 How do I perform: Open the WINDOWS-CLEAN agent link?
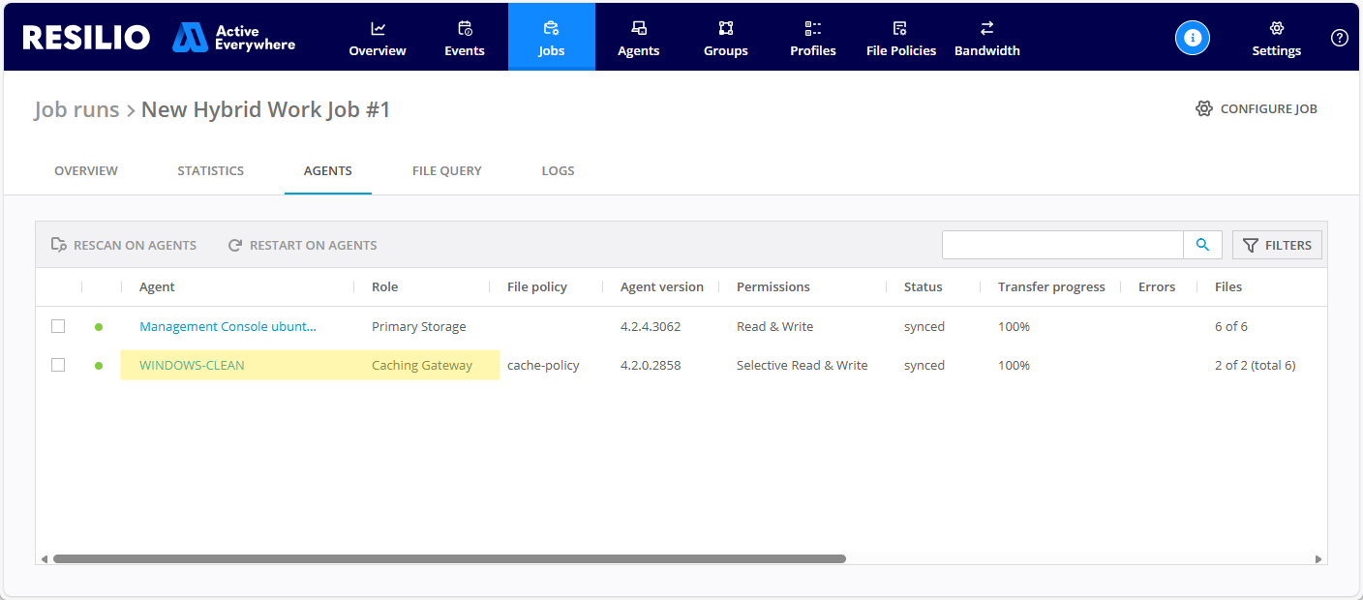coord(192,365)
